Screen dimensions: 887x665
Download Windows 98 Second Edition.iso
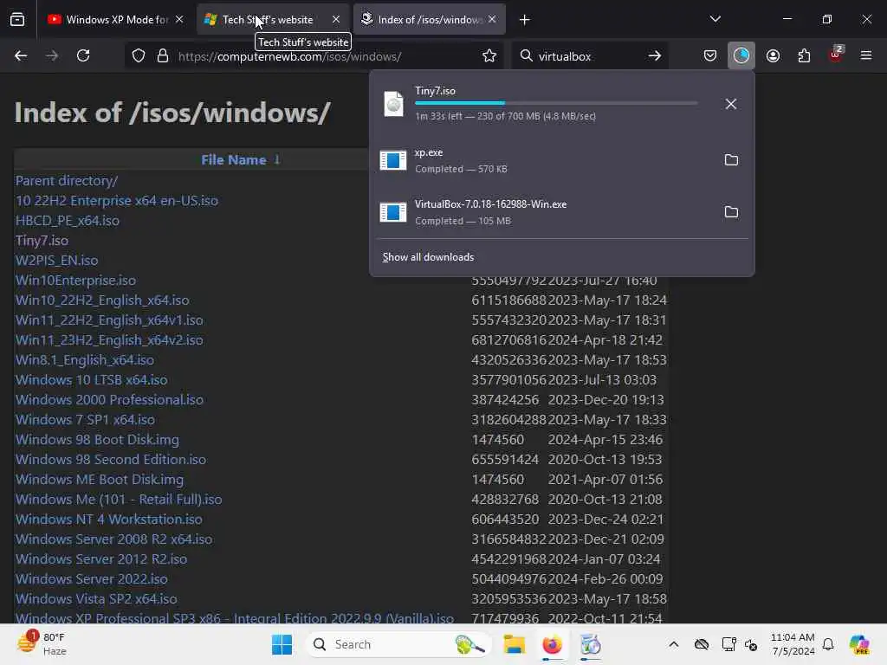110,460
